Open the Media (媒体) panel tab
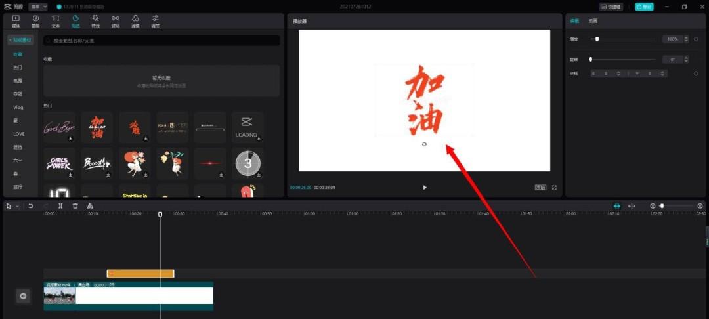The height and width of the screenshot is (319, 709). pos(16,21)
